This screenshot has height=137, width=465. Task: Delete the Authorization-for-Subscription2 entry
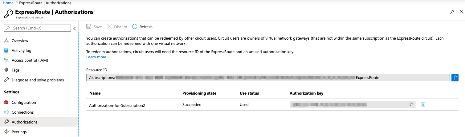(423, 104)
